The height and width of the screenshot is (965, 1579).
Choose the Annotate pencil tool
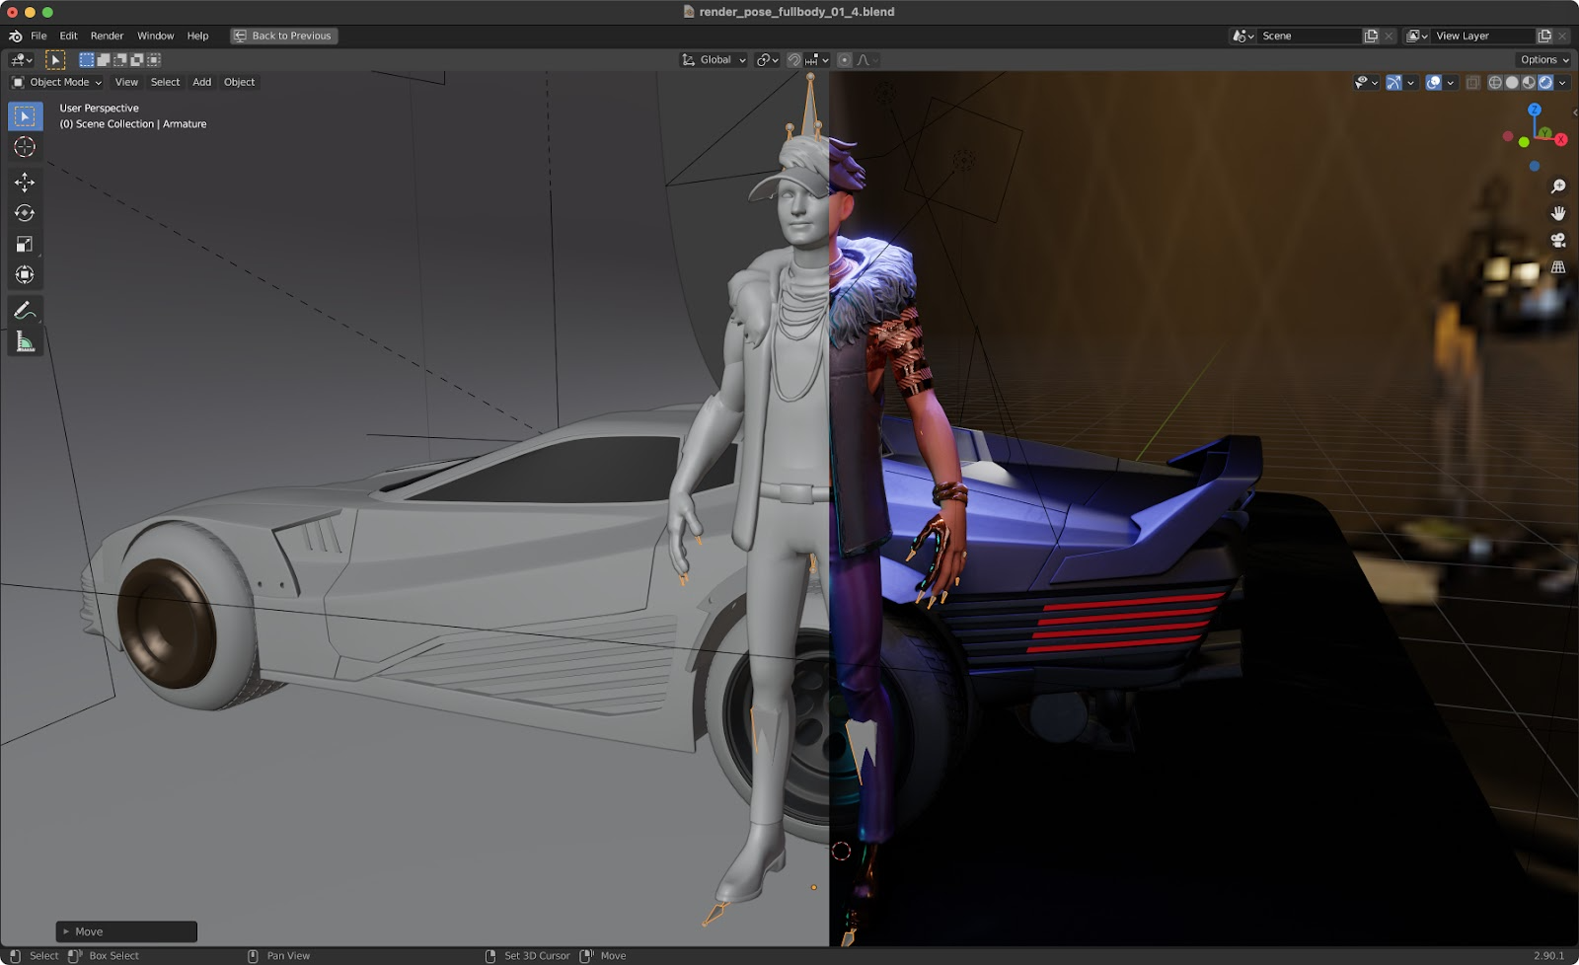coord(25,311)
